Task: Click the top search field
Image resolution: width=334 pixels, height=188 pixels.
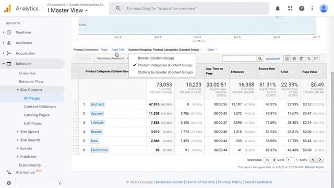Action: tap(189, 8)
